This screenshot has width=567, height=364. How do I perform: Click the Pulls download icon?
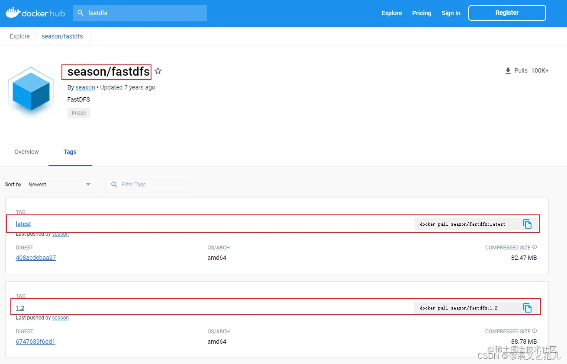(508, 70)
